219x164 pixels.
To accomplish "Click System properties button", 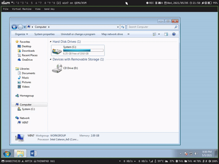I will click(44, 34).
